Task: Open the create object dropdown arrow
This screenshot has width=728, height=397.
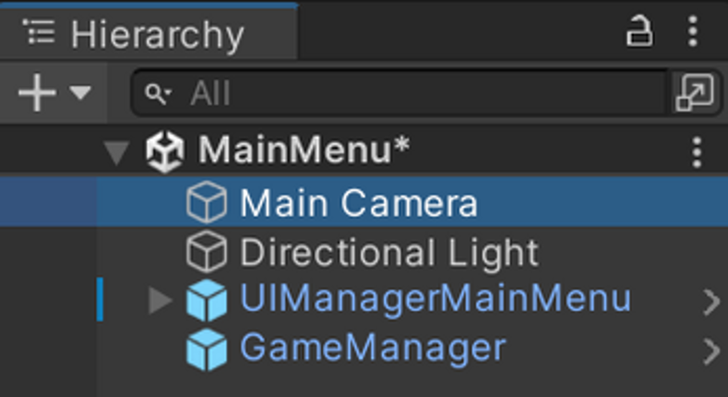Action: click(x=80, y=92)
